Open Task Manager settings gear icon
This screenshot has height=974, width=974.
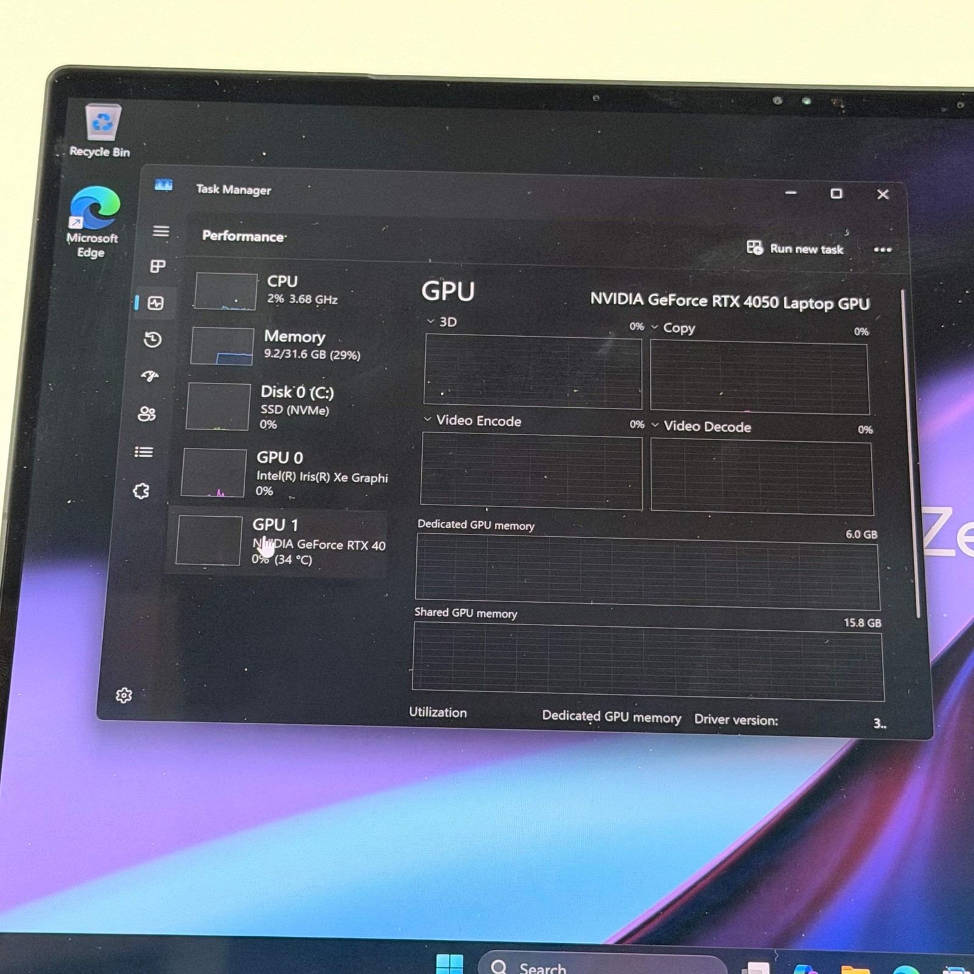(124, 695)
